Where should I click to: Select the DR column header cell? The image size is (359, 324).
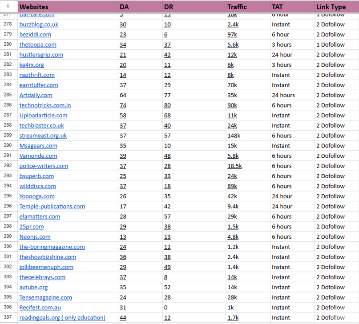(194, 7)
